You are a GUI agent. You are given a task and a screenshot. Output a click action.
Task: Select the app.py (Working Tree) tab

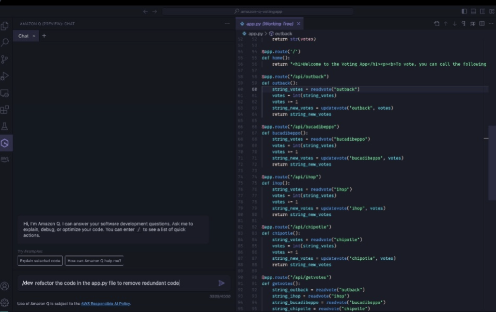[x=269, y=24]
